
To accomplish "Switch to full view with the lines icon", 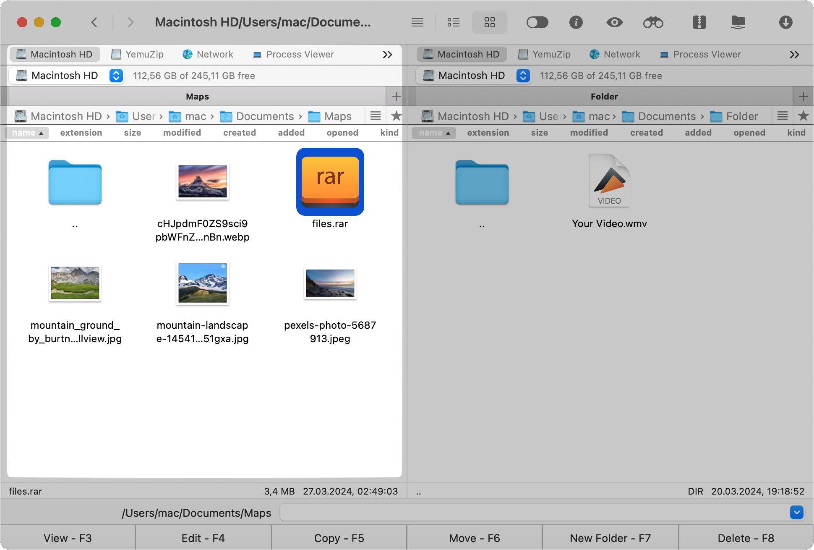I will 417,22.
